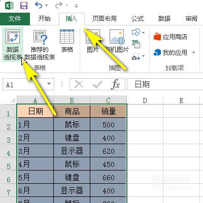Select the 销量 header cell
The height and width of the screenshot is (203, 203).
tap(109, 111)
